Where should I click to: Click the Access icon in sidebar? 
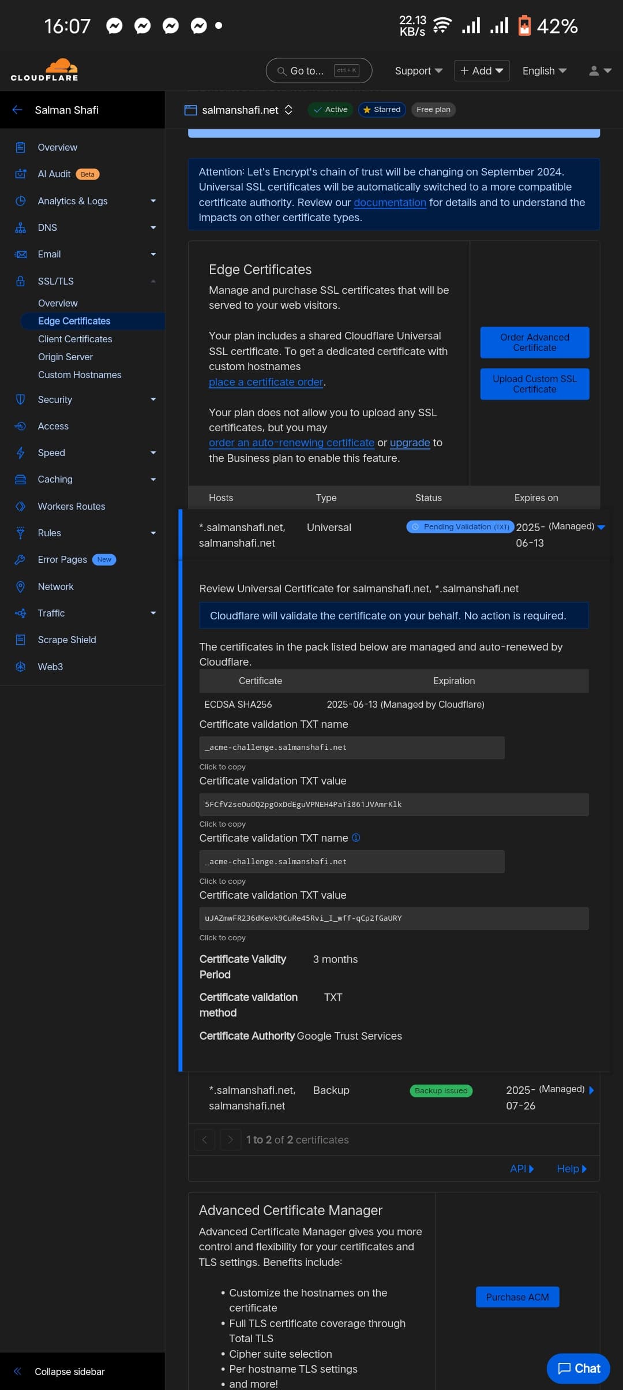click(20, 426)
